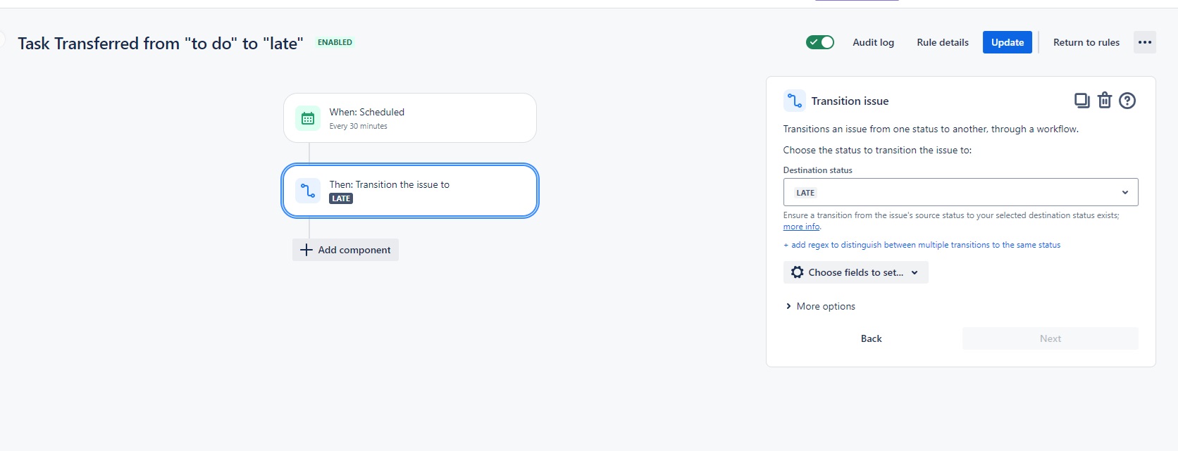Screen dimensions: 1178x451
Task: Click the gear icon in Choose fields to set
Action: [x=797, y=272]
